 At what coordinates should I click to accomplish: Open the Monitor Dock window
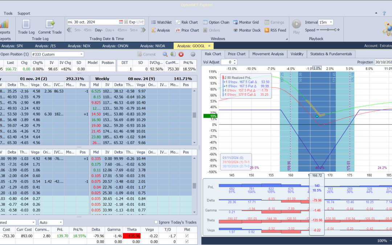(247, 30)
